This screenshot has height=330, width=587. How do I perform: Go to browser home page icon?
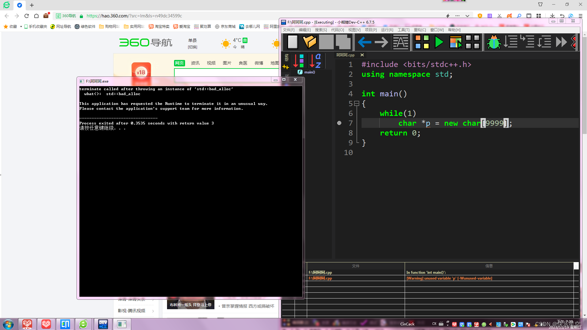pyautogui.click(x=36, y=16)
